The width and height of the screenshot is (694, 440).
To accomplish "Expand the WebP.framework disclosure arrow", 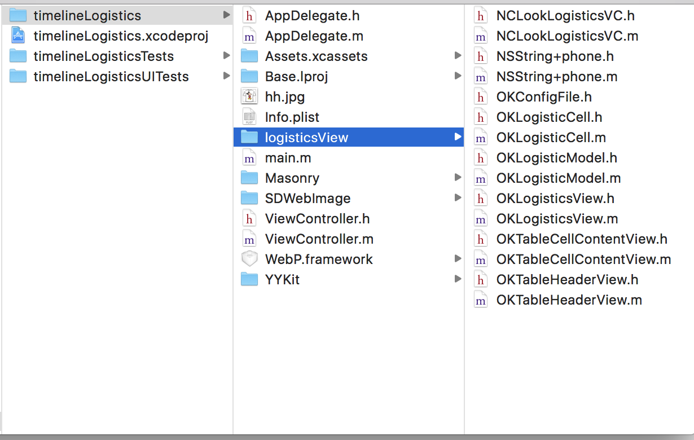I will click(x=458, y=259).
